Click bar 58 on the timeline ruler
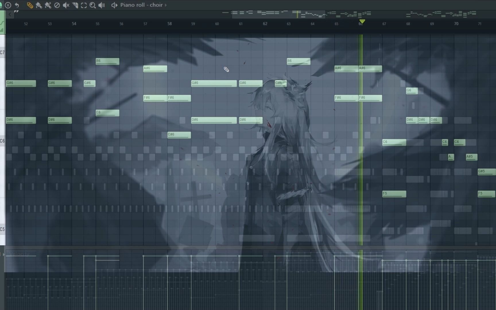The height and width of the screenshot is (310, 496). (170, 24)
